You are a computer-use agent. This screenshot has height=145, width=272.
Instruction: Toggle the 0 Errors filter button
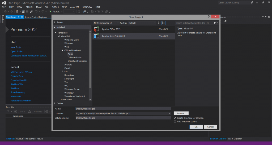(x=20, y=112)
